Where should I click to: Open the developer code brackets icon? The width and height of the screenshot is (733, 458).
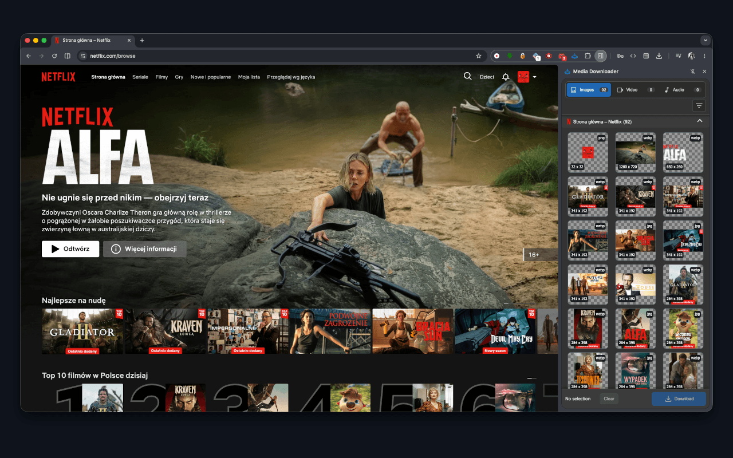click(x=633, y=56)
